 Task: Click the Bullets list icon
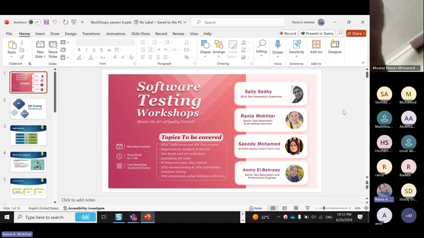pyautogui.click(x=143, y=42)
